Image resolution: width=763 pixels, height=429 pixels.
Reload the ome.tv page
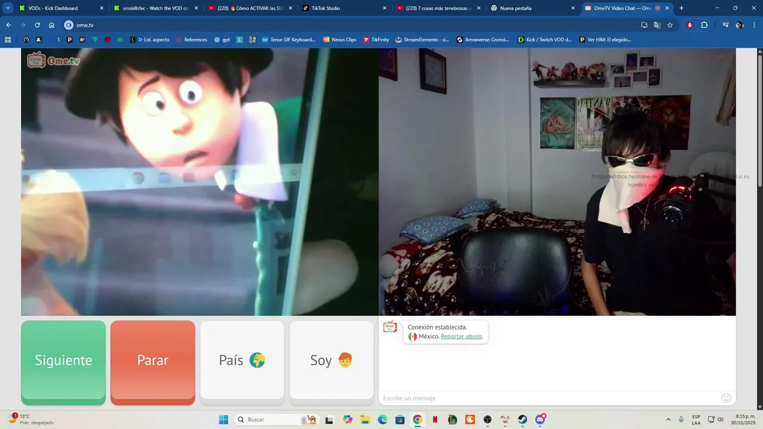37,25
